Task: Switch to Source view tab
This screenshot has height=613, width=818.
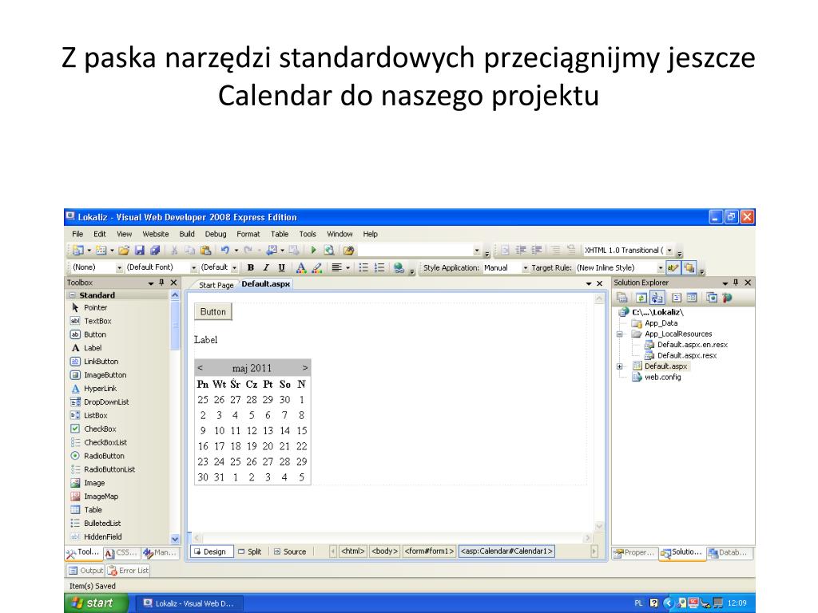Action: point(290,552)
